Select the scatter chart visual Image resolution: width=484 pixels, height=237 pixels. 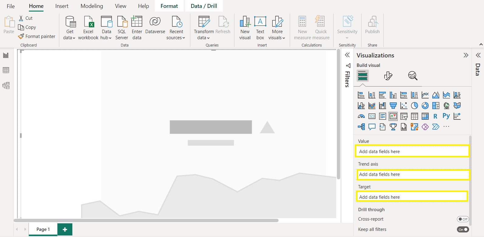point(404,105)
